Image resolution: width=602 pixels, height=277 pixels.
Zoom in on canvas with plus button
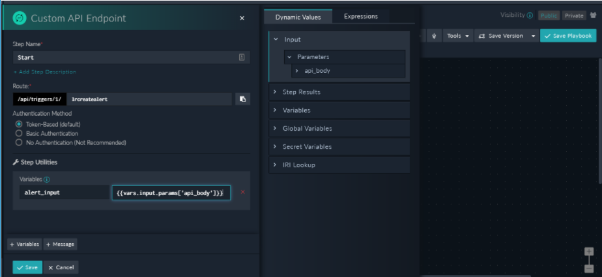(589, 252)
